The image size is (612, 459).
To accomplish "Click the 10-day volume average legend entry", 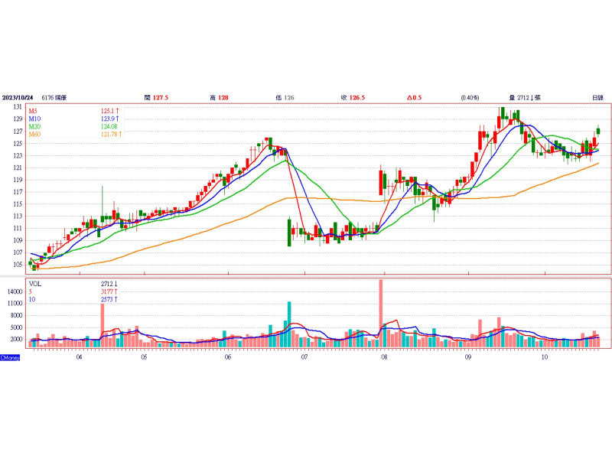I will coord(32,299).
